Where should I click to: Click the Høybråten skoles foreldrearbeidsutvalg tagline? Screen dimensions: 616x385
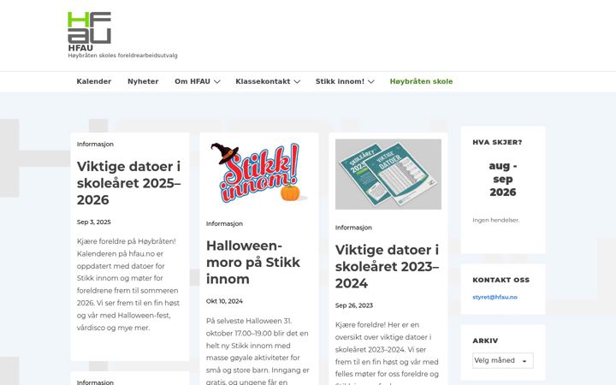click(x=122, y=56)
